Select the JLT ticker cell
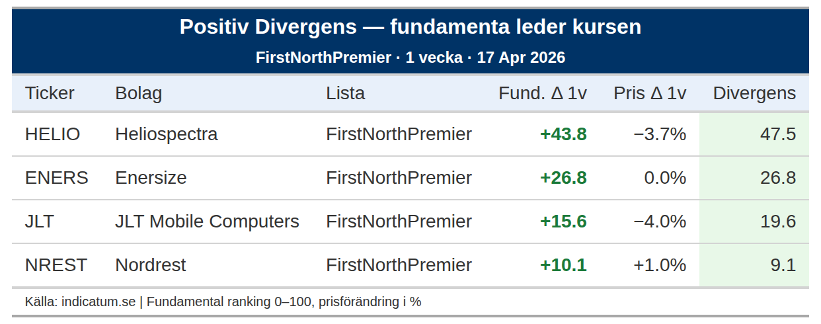The height and width of the screenshot is (324, 821). click(x=39, y=222)
